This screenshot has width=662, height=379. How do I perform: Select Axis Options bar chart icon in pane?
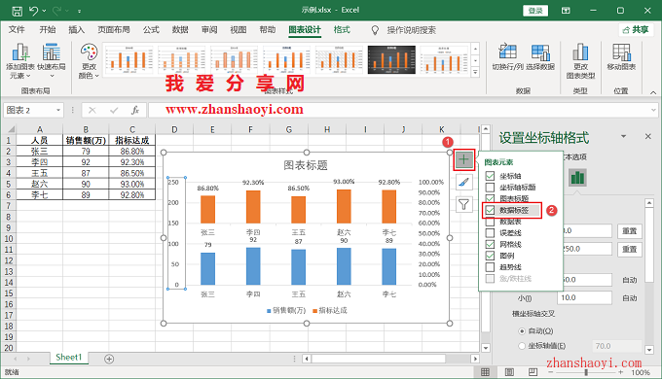(x=577, y=178)
